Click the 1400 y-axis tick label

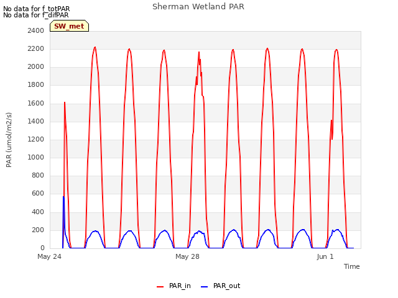pos(36,121)
